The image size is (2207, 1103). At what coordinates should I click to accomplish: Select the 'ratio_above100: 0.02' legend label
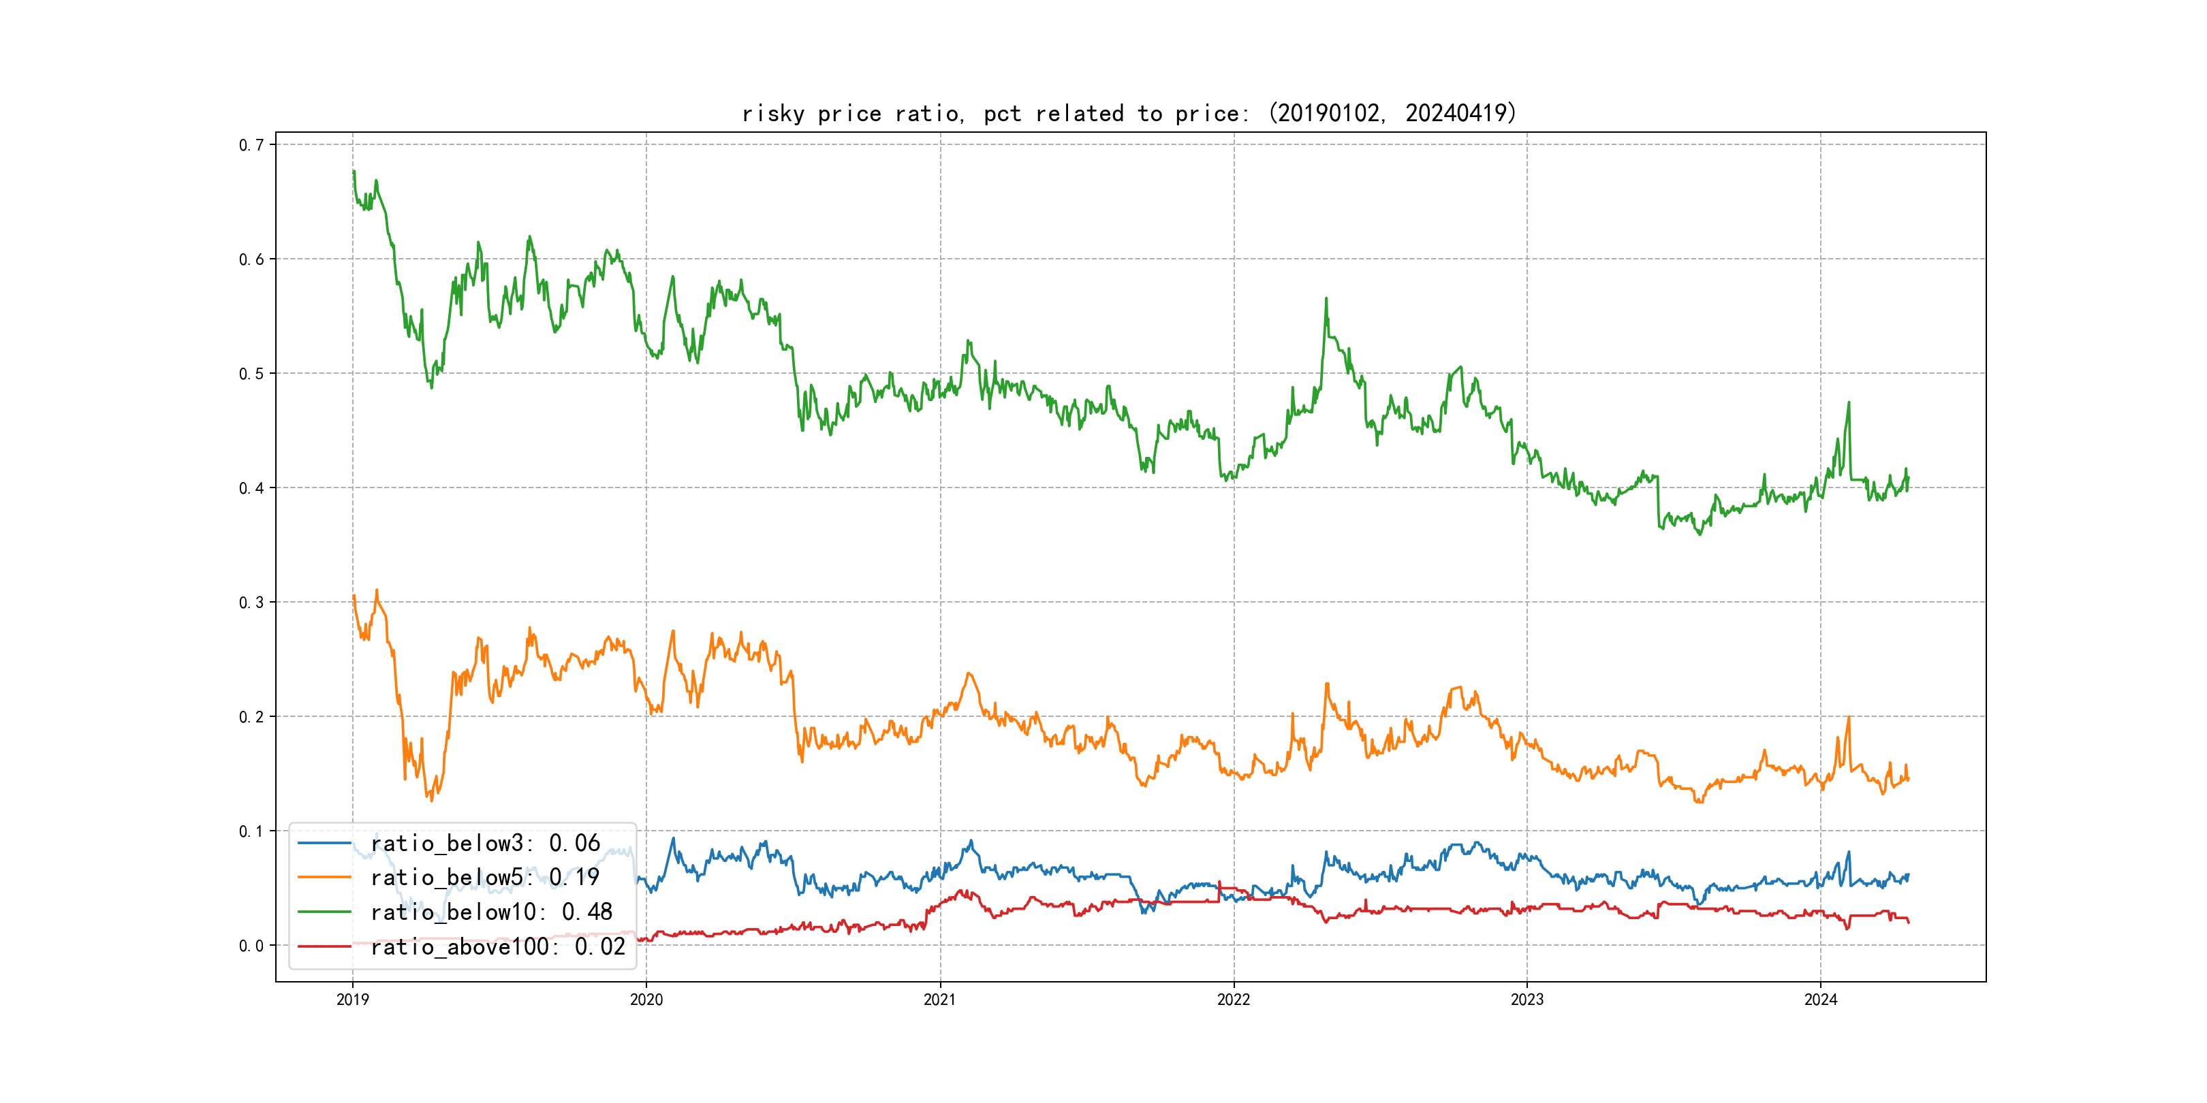pos(498,946)
